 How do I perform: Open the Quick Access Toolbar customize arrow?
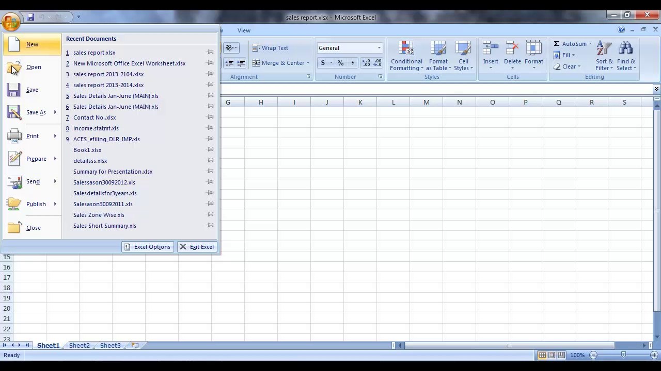tap(78, 17)
